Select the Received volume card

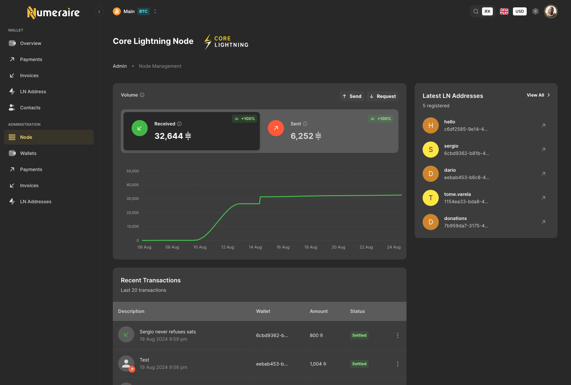point(192,131)
